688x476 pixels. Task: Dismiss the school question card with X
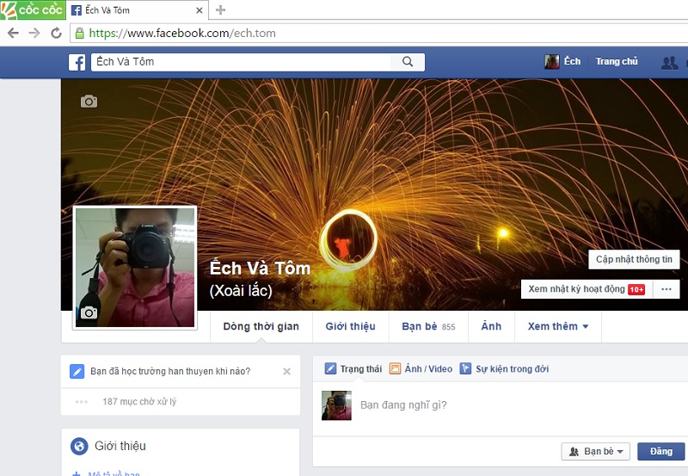tap(287, 372)
